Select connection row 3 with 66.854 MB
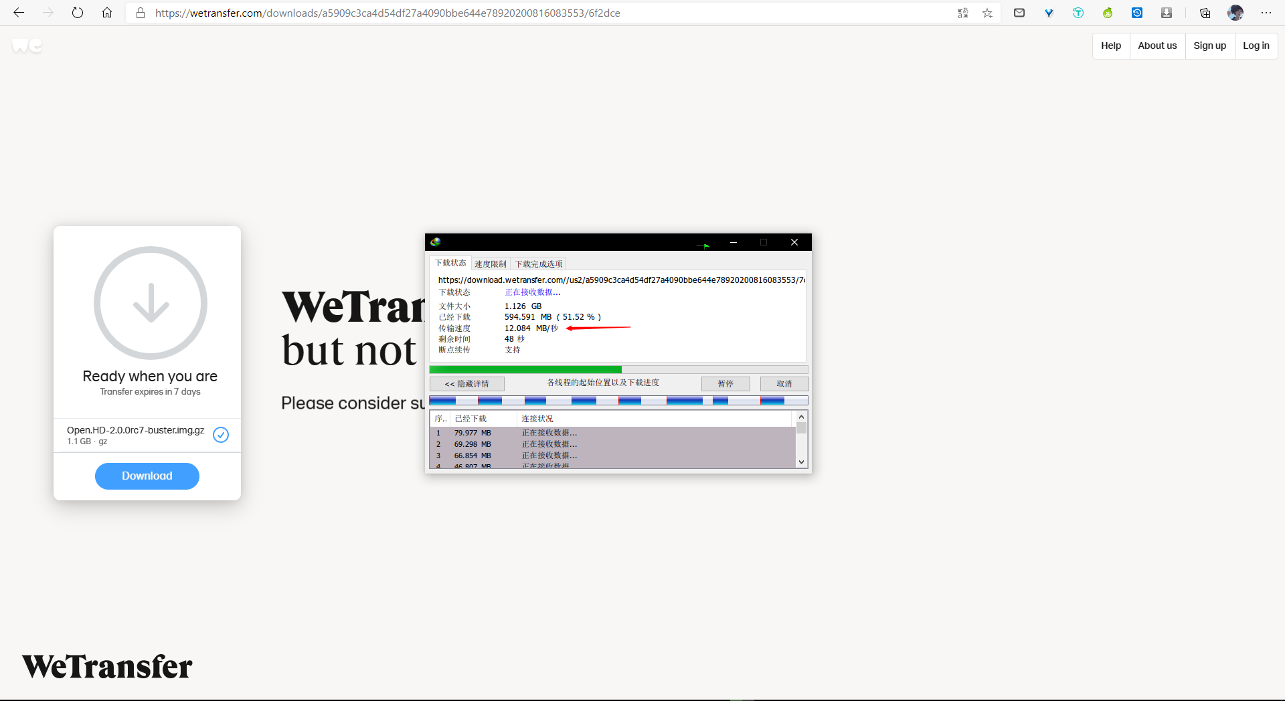This screenshot has width=1285, height=701. 612,456
